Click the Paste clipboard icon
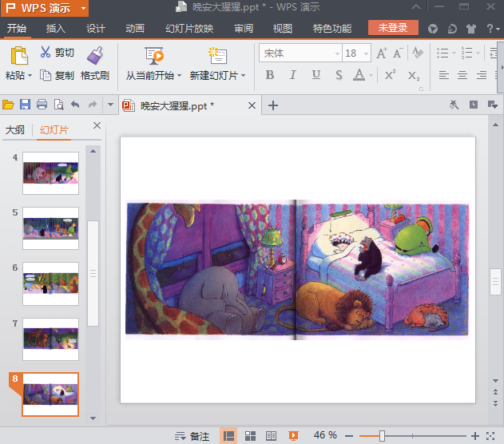The image size is (504, 444). pos(19,55)
